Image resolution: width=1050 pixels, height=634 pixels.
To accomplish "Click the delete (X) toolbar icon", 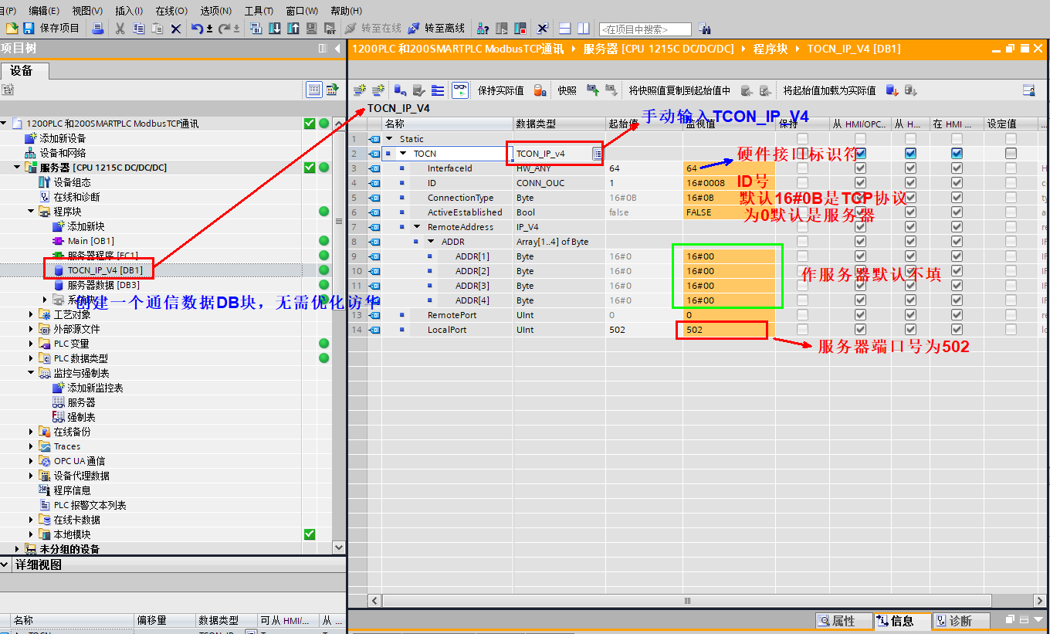I will tap(175, 29).
